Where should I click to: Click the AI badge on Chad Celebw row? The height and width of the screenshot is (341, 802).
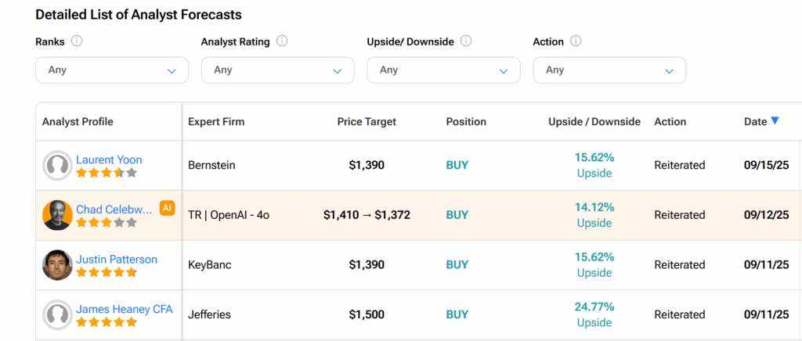(167, 208)
